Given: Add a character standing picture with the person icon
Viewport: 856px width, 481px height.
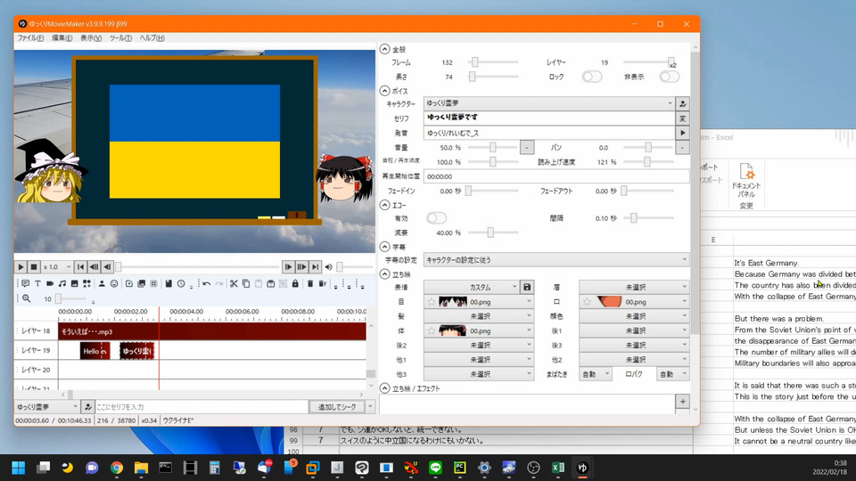Looking at the screenshot, I should click(x=102, y=283).
